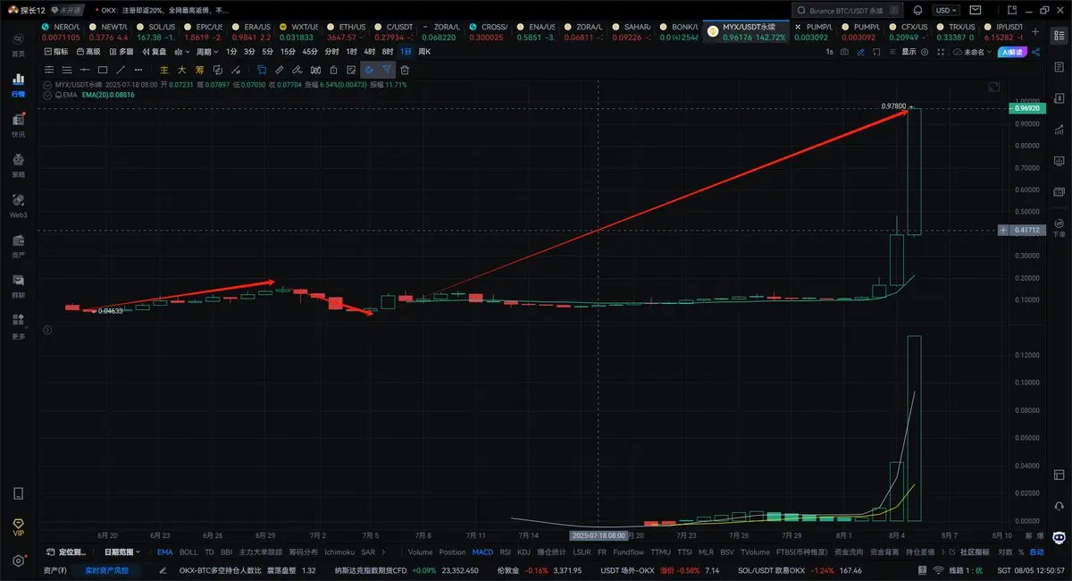Click the Binance BTC/USDT search field
Viewport: 1072px width, 581px height.
848,11
